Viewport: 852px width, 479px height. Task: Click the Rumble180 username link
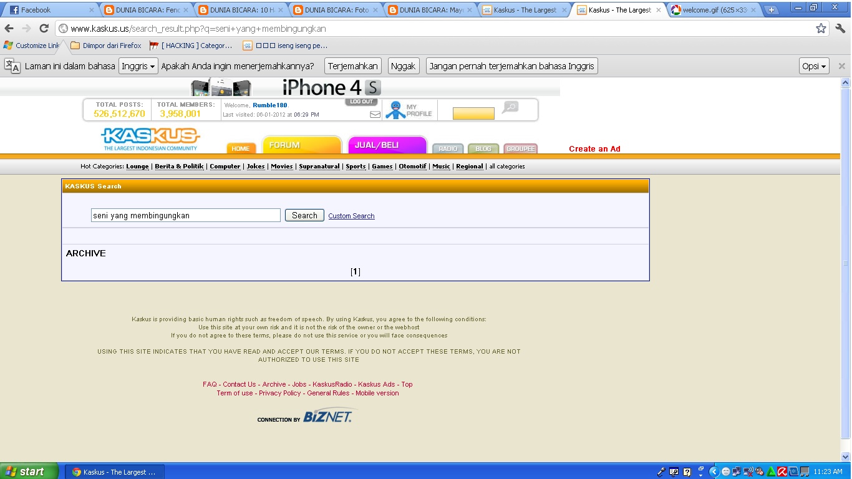coord(270,105)
